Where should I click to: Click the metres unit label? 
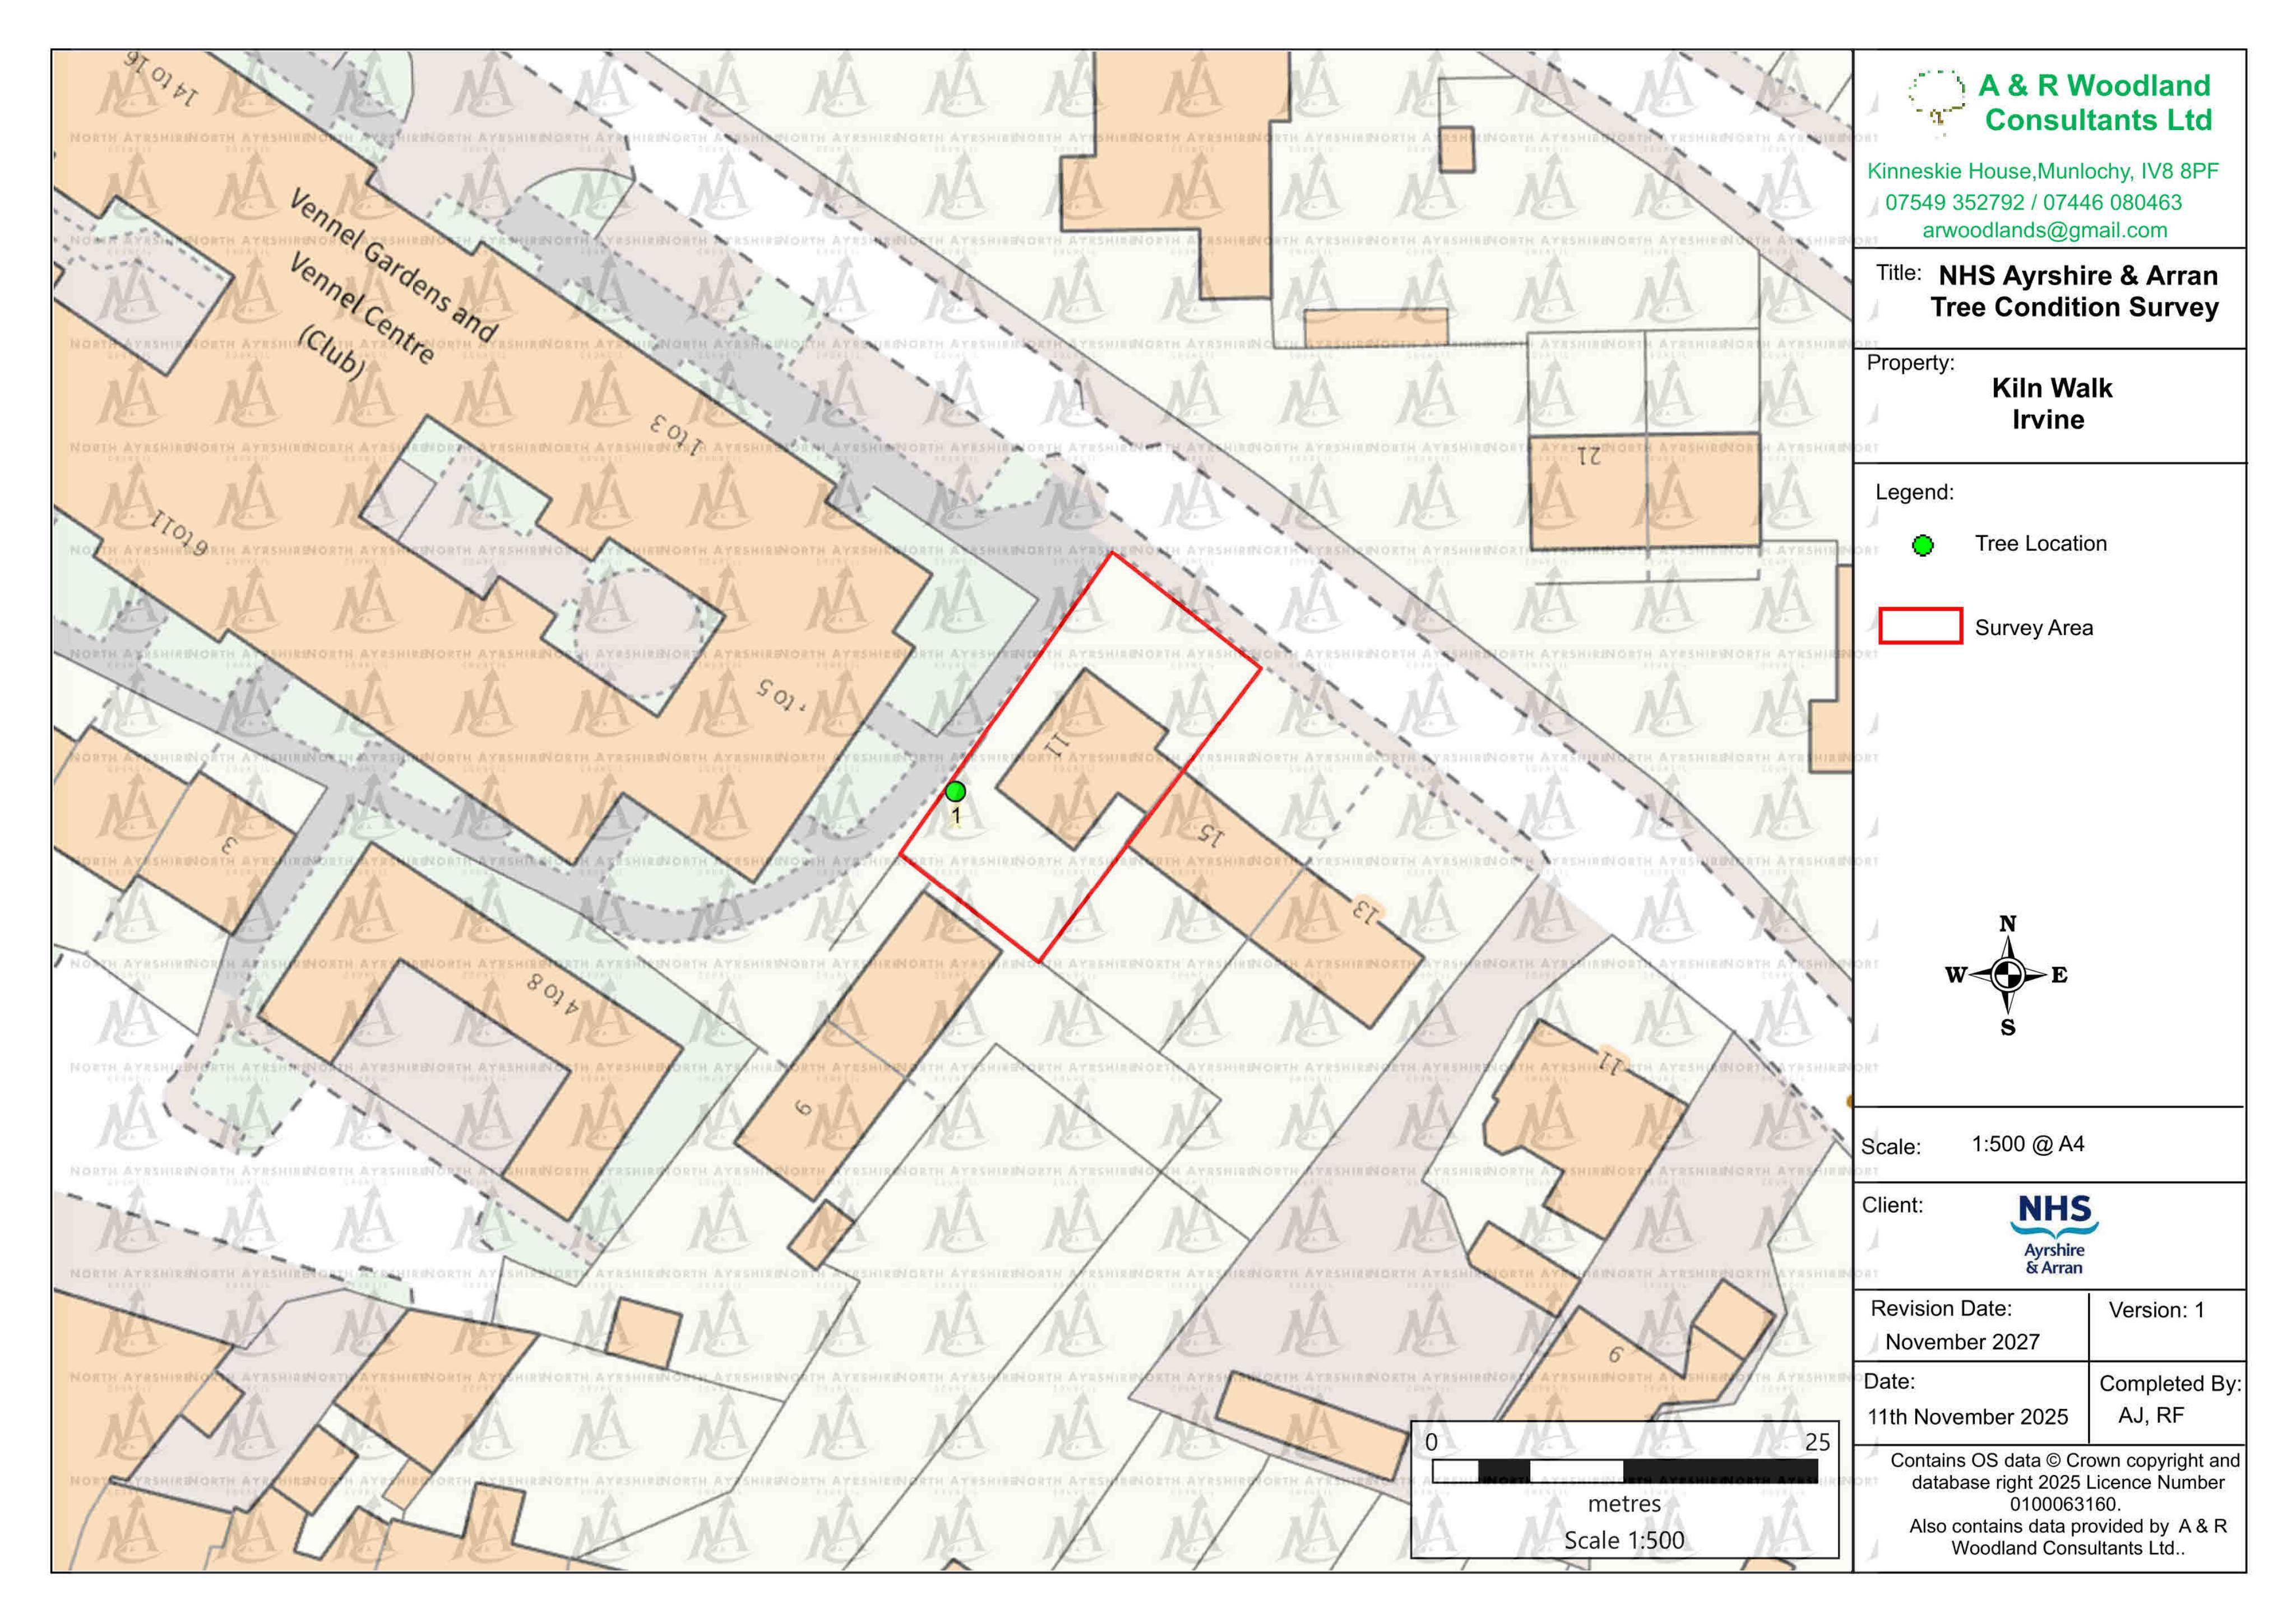pos(1624,1504)
